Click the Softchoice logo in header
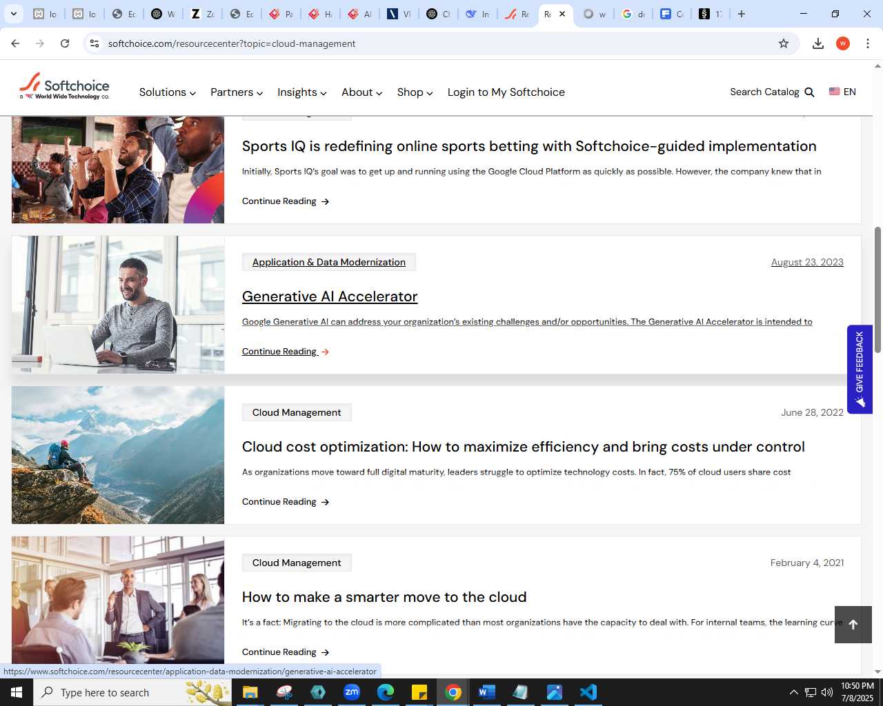This screenshot has height=706, width=883. pyautogui.click(x=64, y=87)
